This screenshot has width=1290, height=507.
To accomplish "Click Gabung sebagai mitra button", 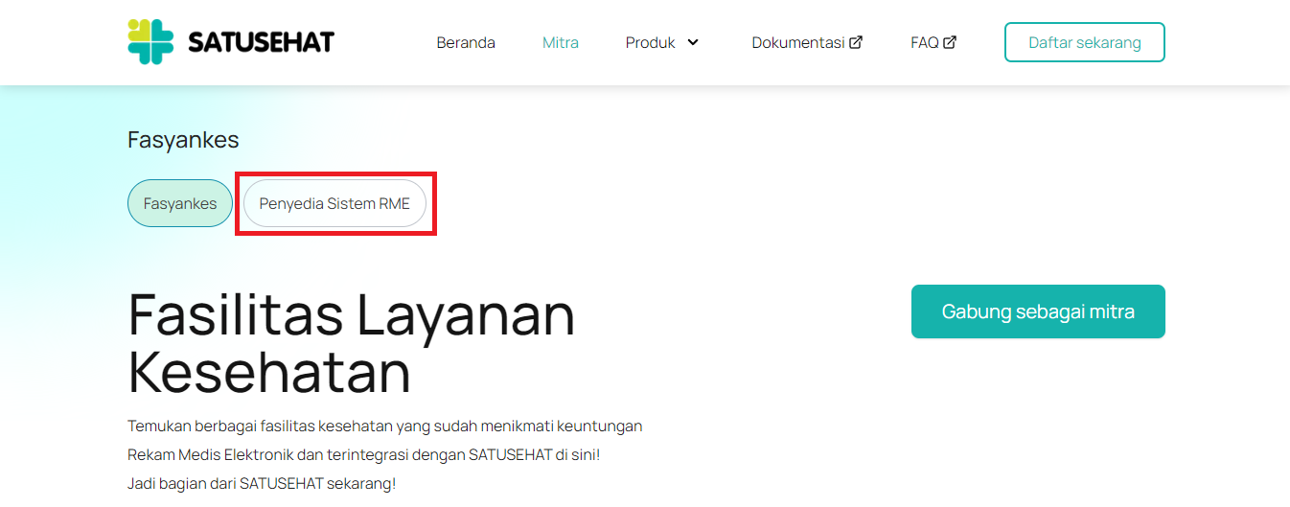I will click(x=1038, y=311).
